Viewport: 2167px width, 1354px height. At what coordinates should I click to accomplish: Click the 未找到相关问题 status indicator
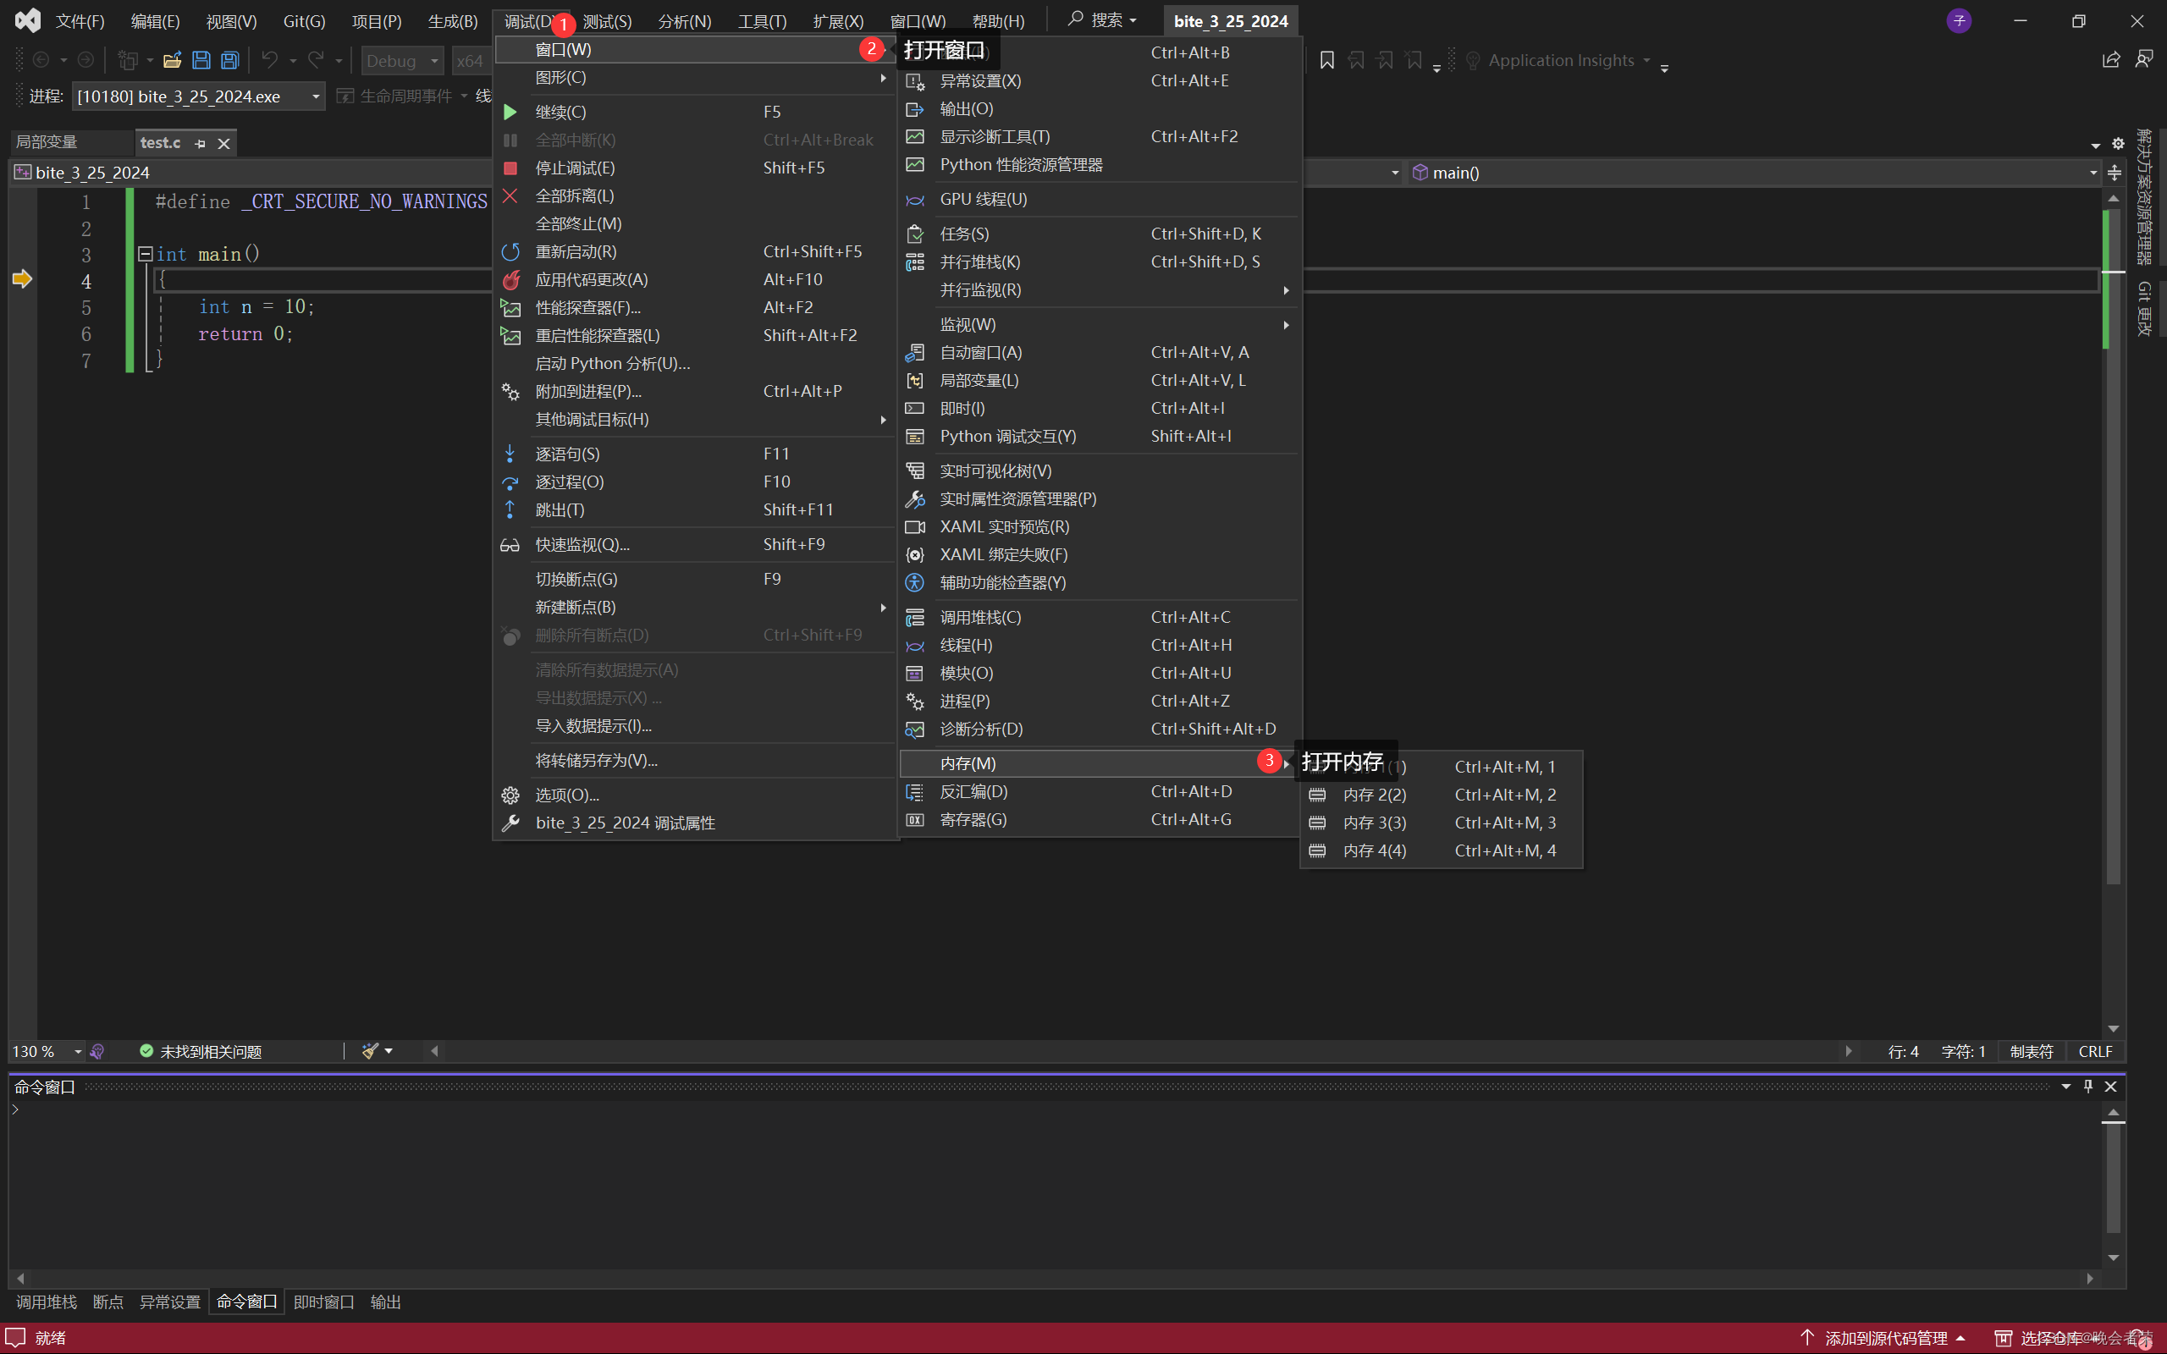pos(201,1051)
